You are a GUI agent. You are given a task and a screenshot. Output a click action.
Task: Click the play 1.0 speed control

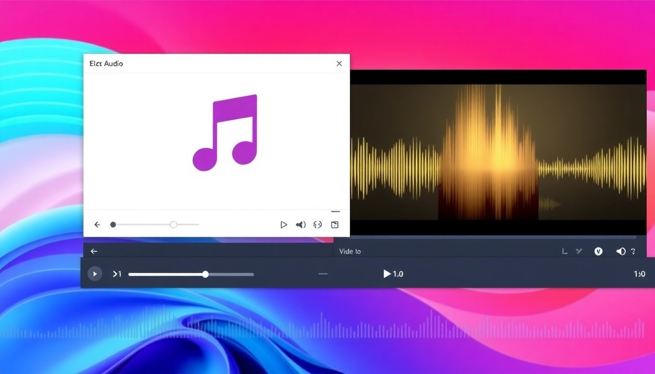393,274
